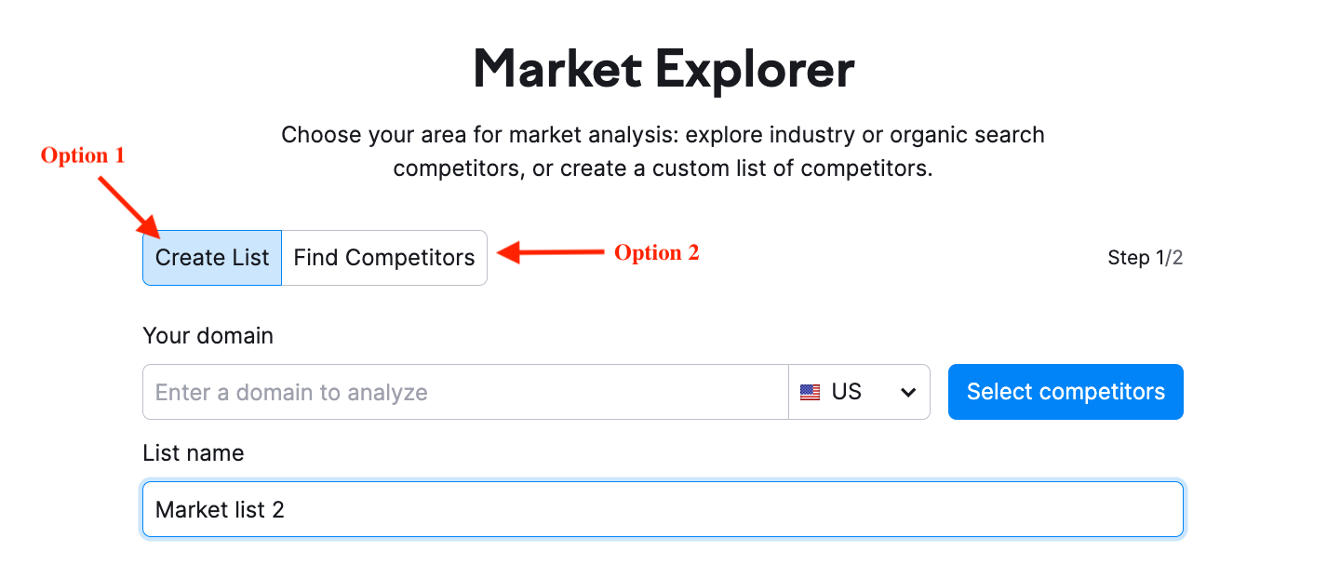Expand the country selector chevron arrow
This screenshot has height=579, width=1327.
tap(908, 393)
